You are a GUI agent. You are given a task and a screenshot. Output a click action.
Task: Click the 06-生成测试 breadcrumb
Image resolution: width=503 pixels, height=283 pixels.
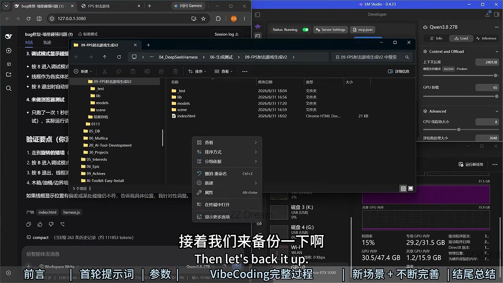point(221,57)
